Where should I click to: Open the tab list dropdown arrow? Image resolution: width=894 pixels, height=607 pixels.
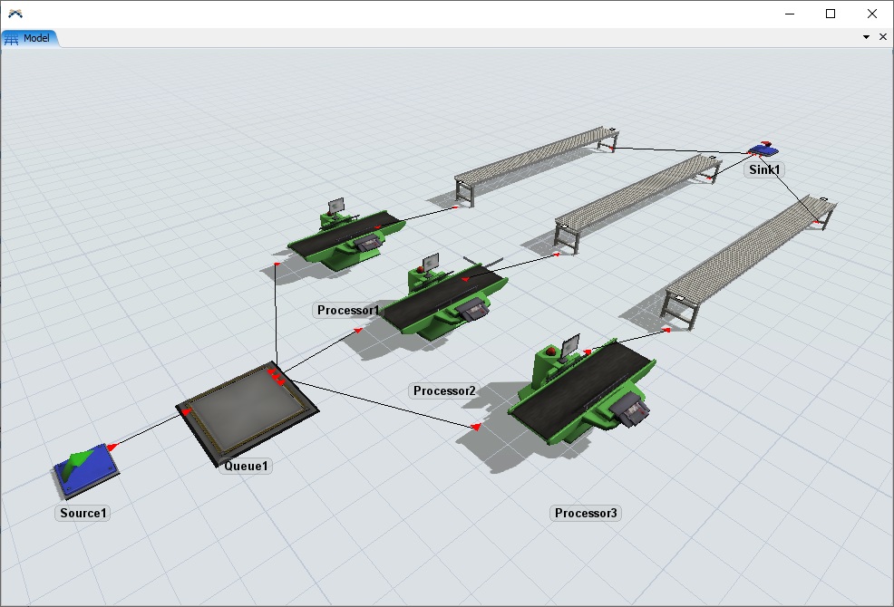click(x=866, y=37)
